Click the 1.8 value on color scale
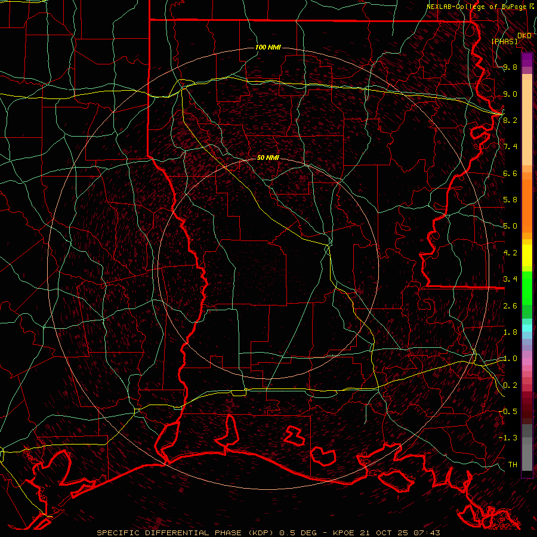This screenshot has width=537, height=537. [510, 332]
